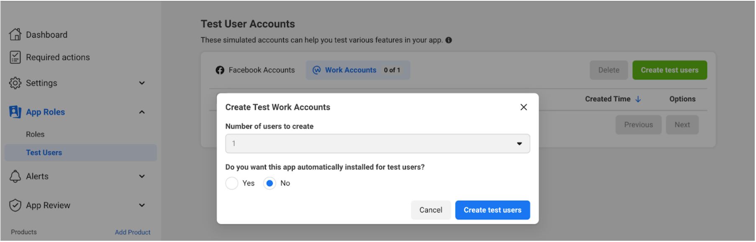Image resolution: width=756 pixels, height=242 pixels.
Task: Click the App Roles badge icon
Action: coord(15,112)
